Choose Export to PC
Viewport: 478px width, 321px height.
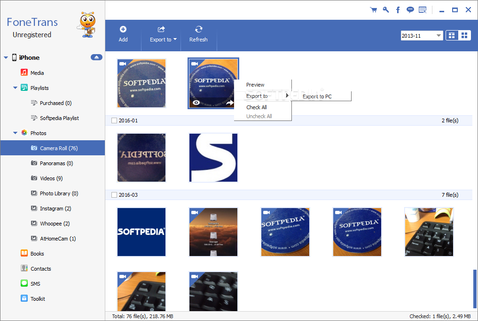[x=321, y=96]
